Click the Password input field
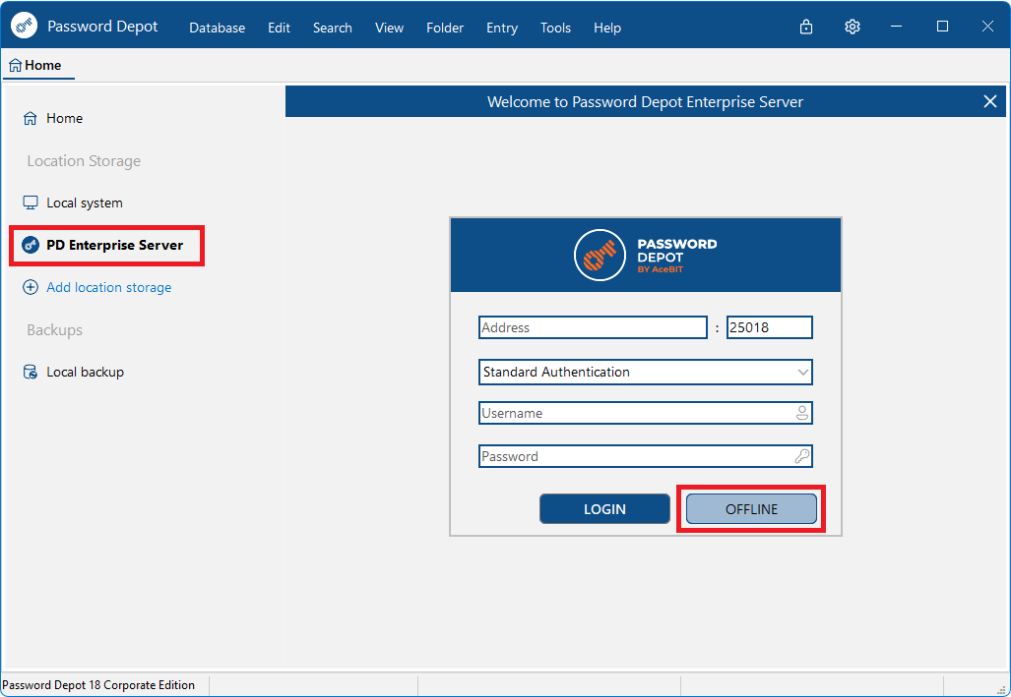This screenshot has height=697, width=1011. pyautogui.click(x=646, y=456)
